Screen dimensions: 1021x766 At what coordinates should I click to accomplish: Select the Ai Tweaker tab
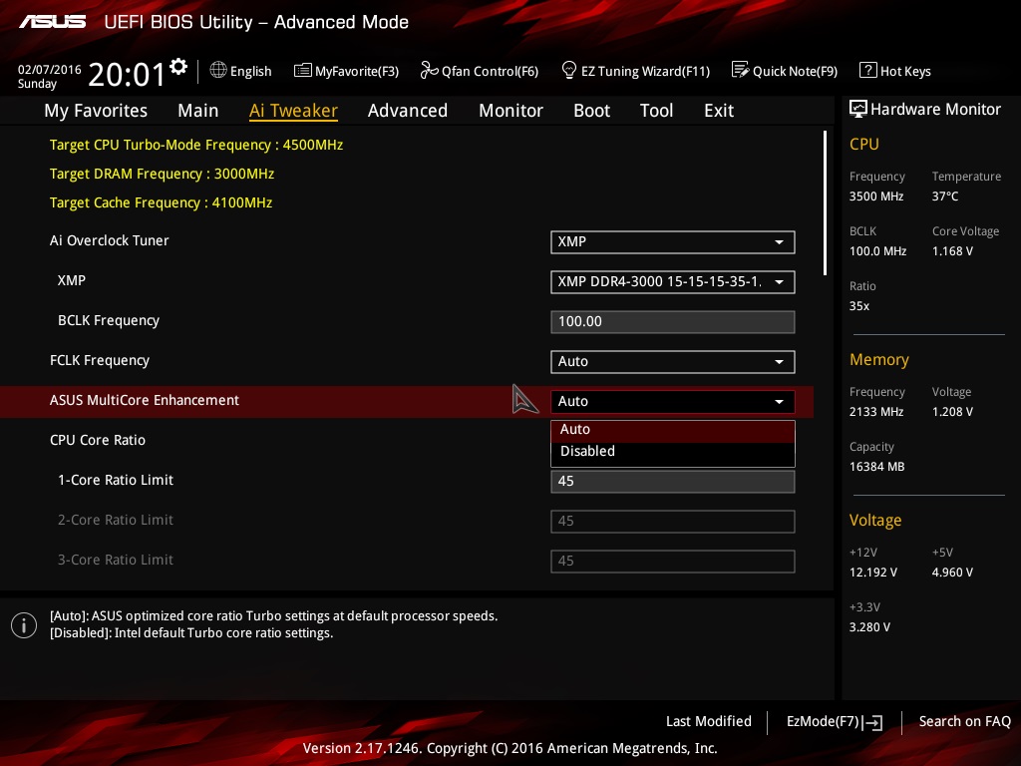pos(293,111)
